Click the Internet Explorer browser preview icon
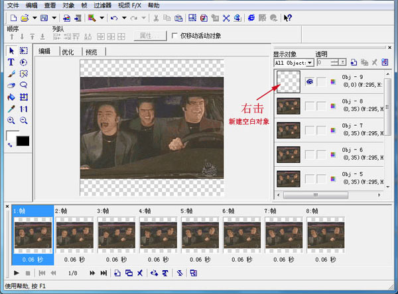Screen dimensions: 398x294 (x=251, y=18)
